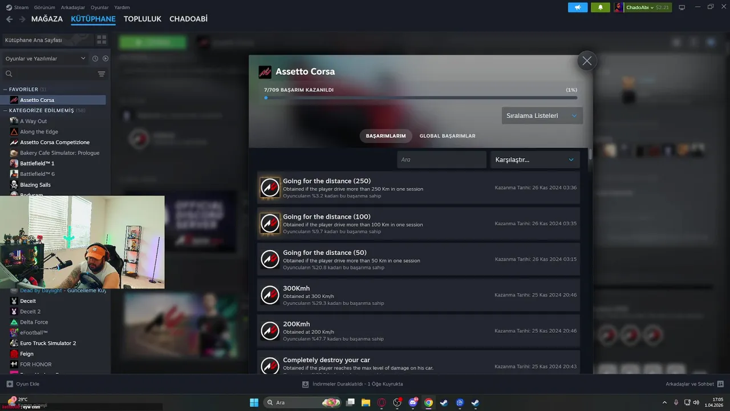
Task: Select Bakery Cafe Simulator: Prologue
Action: (59, 153)
